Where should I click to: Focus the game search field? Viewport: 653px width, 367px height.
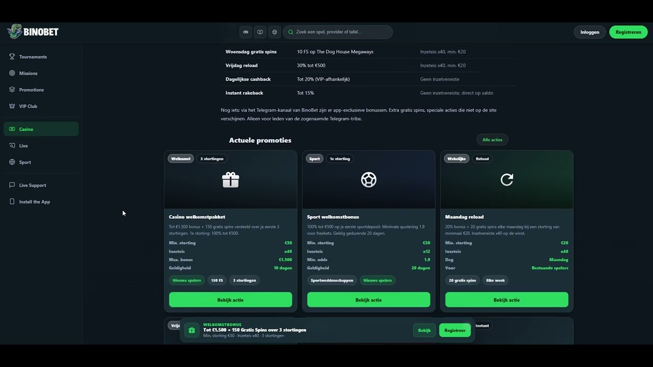[338, 32]
